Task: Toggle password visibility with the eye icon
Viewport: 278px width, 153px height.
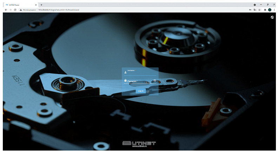Action: pos(154,81)
